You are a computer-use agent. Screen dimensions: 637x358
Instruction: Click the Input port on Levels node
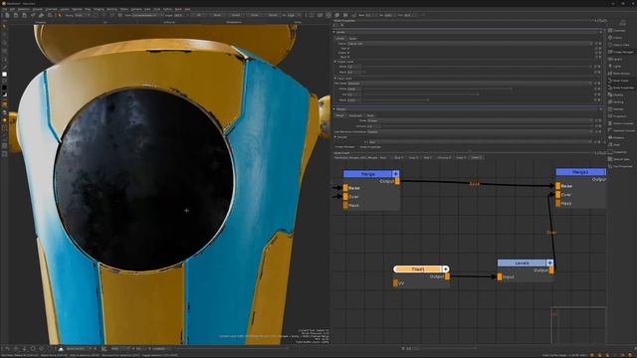500,276
